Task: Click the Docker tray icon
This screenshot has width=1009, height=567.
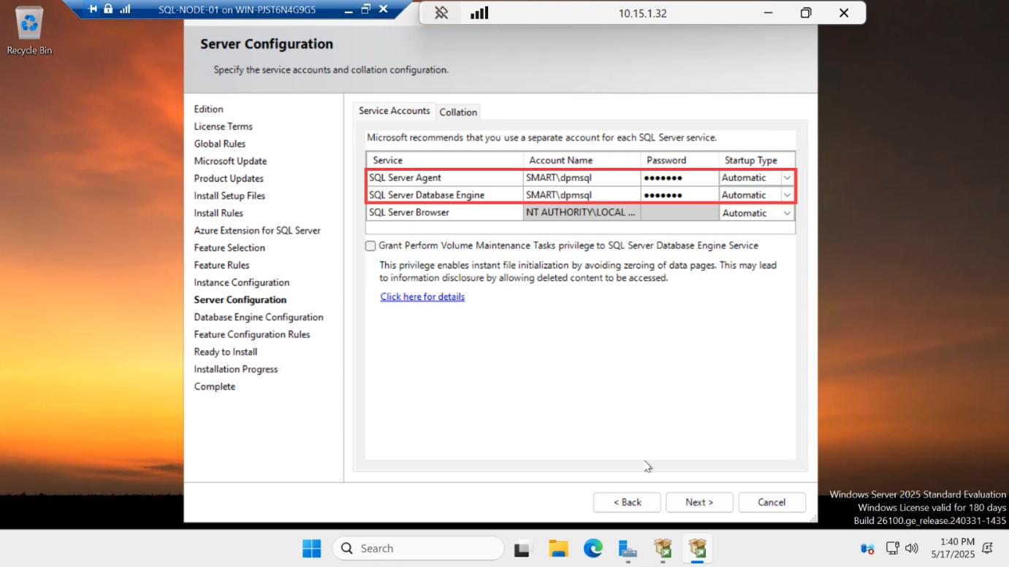Action: [x=867, y=548]
